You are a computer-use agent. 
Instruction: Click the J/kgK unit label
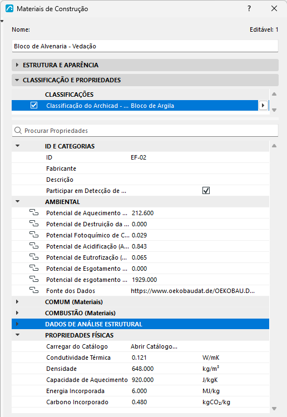click(x=210, y=380)
